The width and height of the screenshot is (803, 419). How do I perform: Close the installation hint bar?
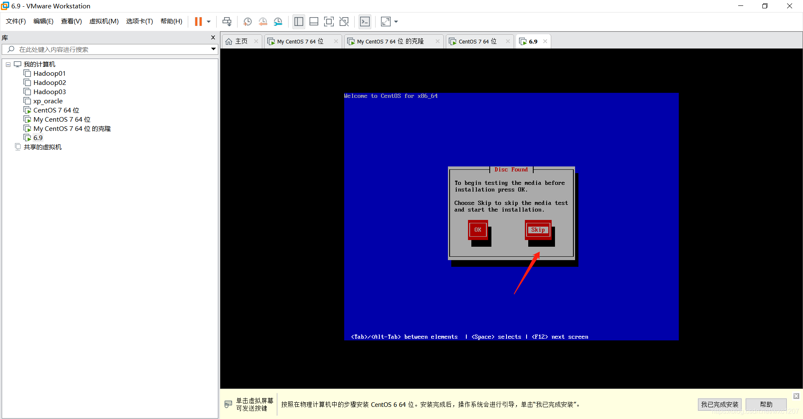pyautogui.click(x=796, y=396)
